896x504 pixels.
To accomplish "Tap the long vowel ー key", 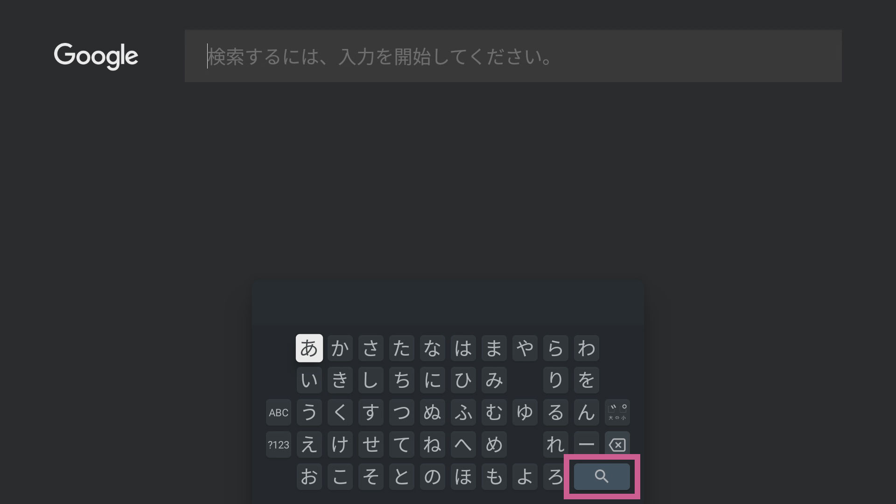I will coord(586,445).
